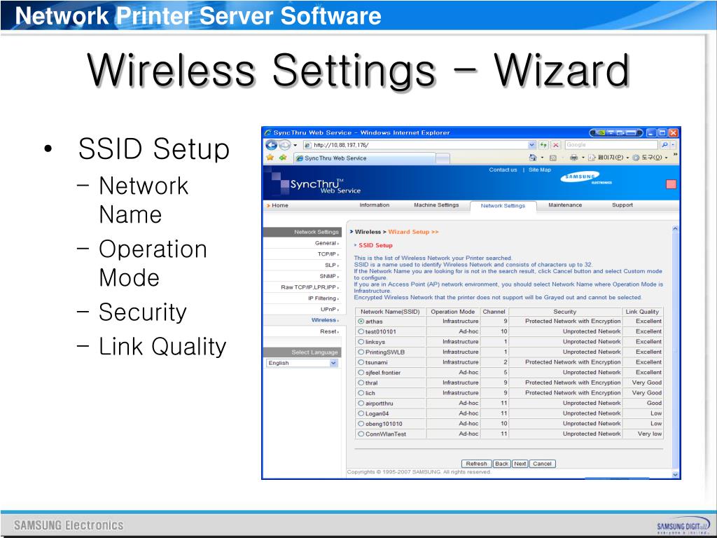
Task: Open the Site Map link
Action: [540, 170]
